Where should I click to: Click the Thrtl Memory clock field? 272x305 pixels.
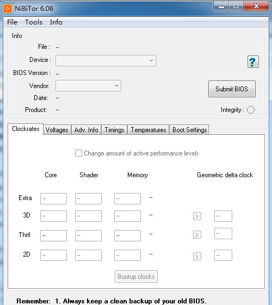127,235
